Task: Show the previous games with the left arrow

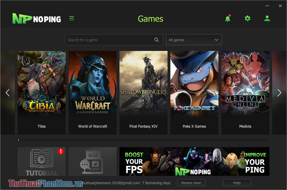Action: point(7,93)
